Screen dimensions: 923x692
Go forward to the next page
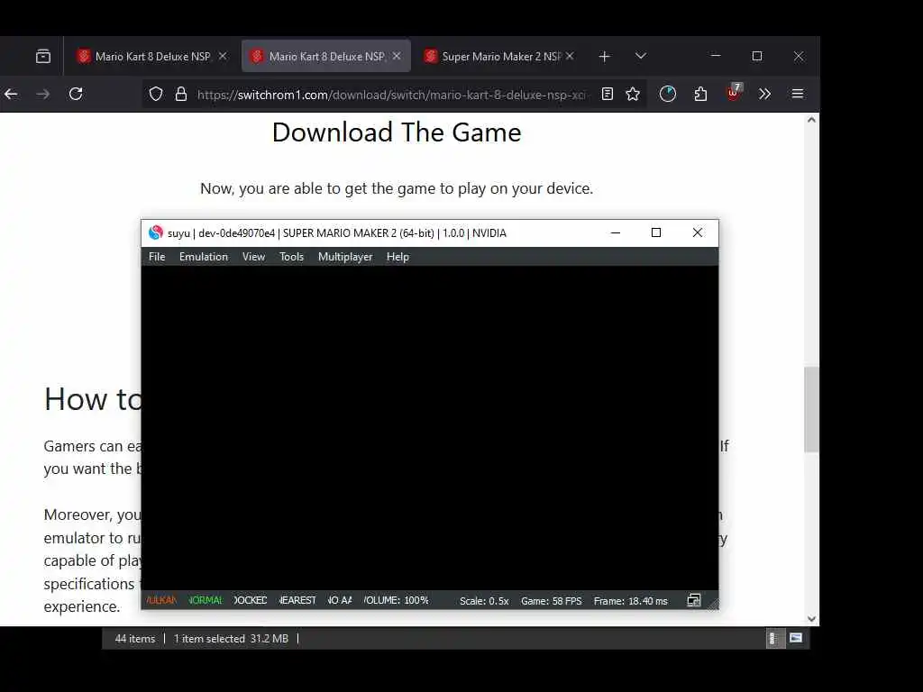point(43,94)
